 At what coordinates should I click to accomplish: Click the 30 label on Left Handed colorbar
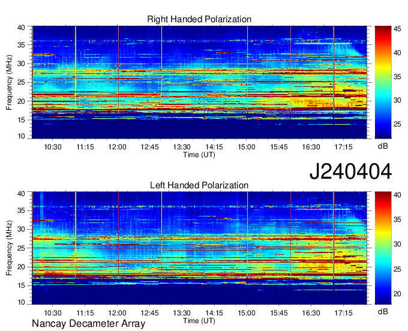(397, 244)
